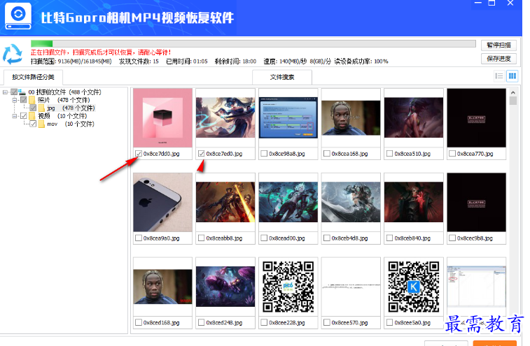Click the app logo icon in title bar
Screen dimensions: 530x346
click(18, 16)
